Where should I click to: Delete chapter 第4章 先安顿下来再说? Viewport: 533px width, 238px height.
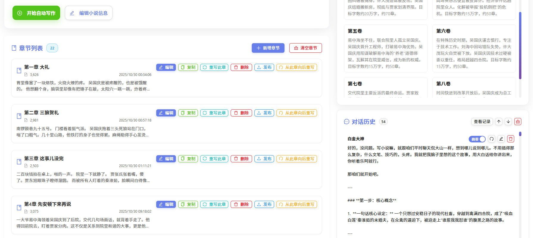[x=241, y=204]
